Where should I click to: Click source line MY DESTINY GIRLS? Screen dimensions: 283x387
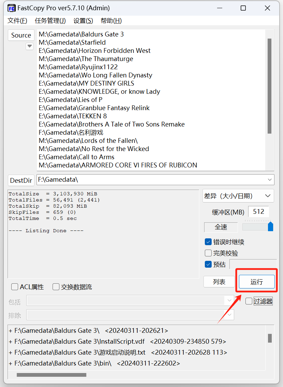86,83
